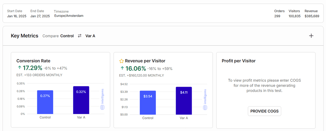This screenshot has width=326, height=131.
Task: Click the Europe/Amsterdam timezone value
Action: click(69, 16)
